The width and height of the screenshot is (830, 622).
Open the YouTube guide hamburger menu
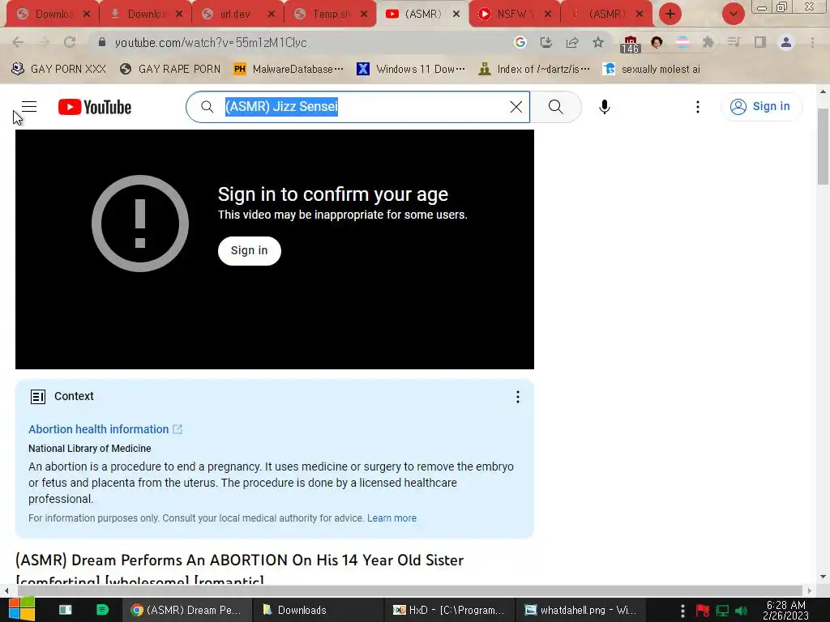click(x=29, y=107)
